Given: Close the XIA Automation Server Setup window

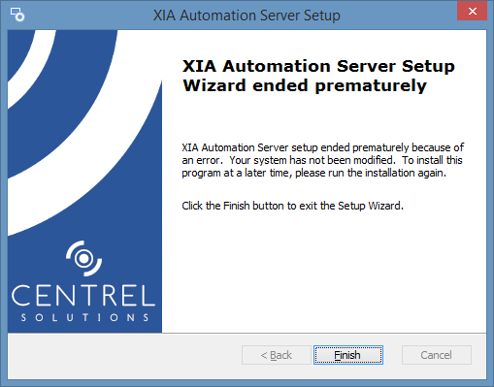Looking at the screenshot, I should 472,12.
